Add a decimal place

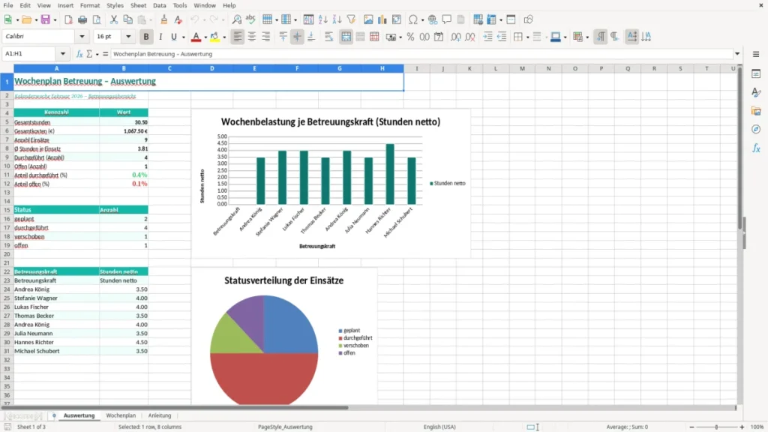click(x=455, y=37)
